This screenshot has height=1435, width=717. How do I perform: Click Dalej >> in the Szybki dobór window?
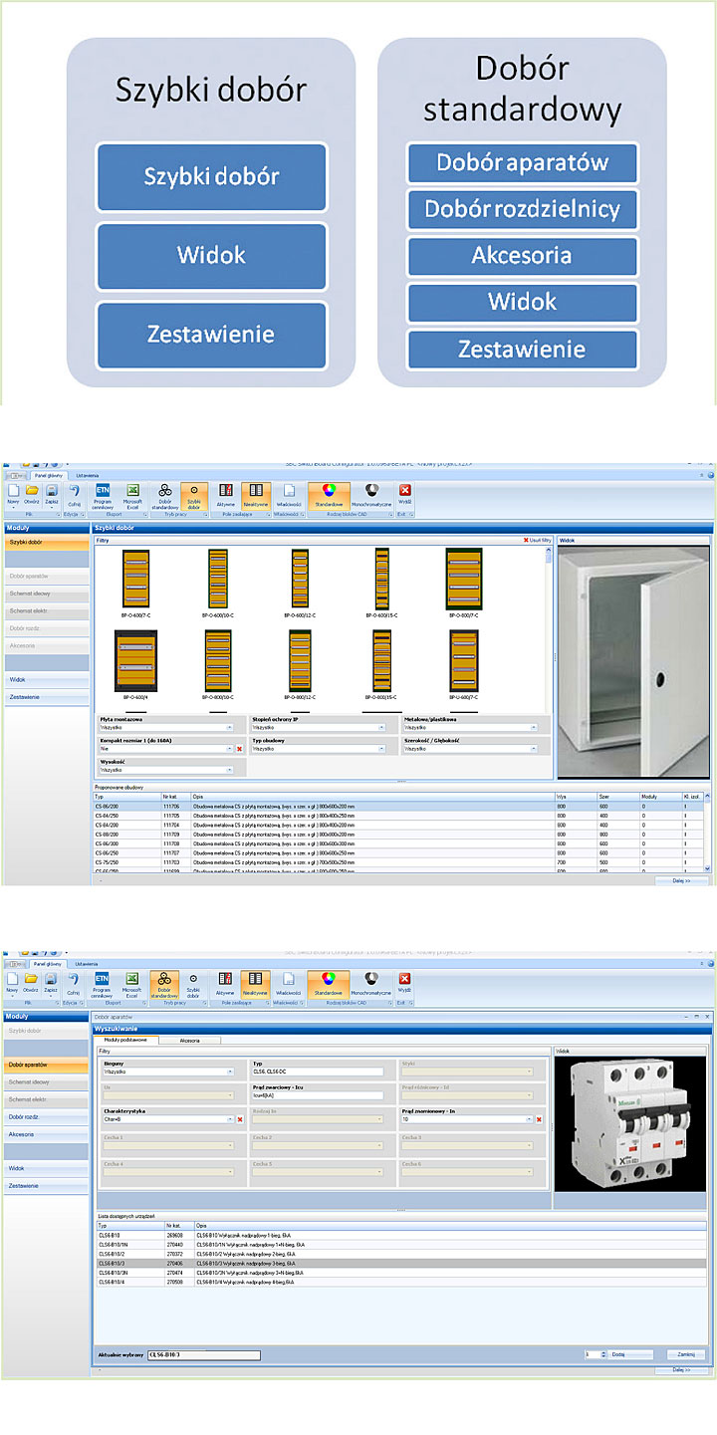click(x=681, y=880)
